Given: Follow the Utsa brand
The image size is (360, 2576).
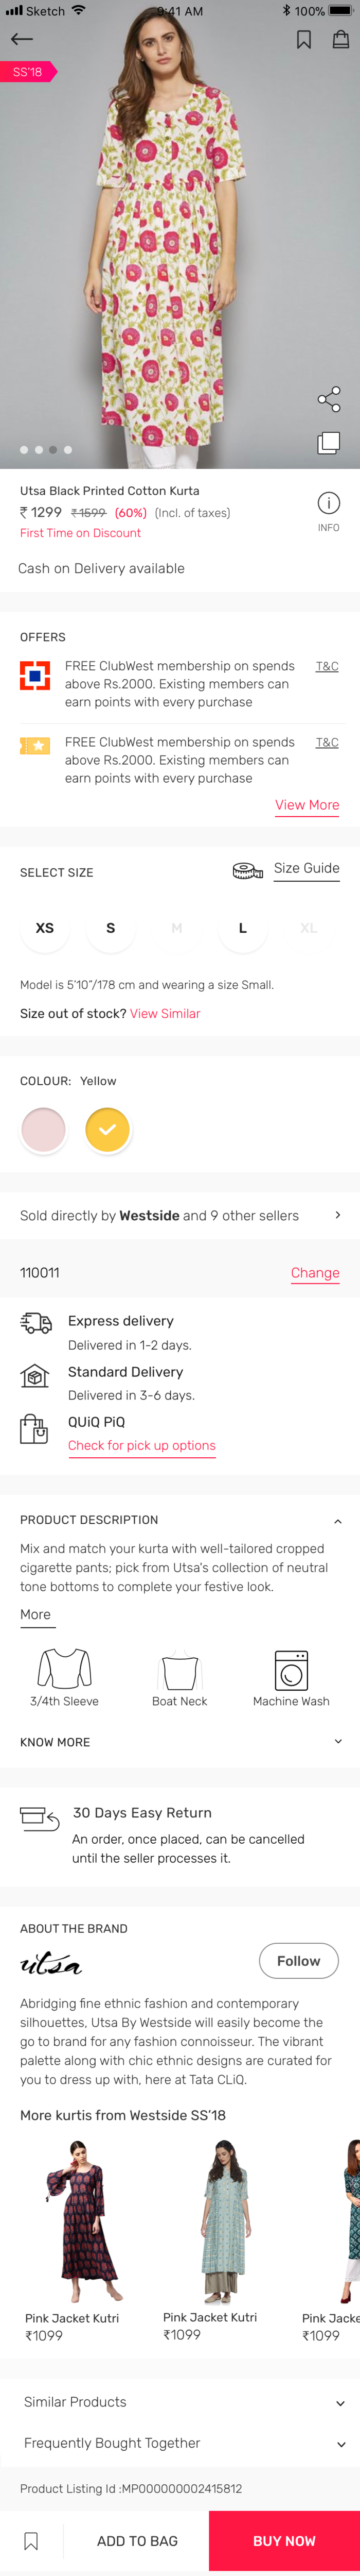Looking at the screenshot, I should (x=298, y=1961).
